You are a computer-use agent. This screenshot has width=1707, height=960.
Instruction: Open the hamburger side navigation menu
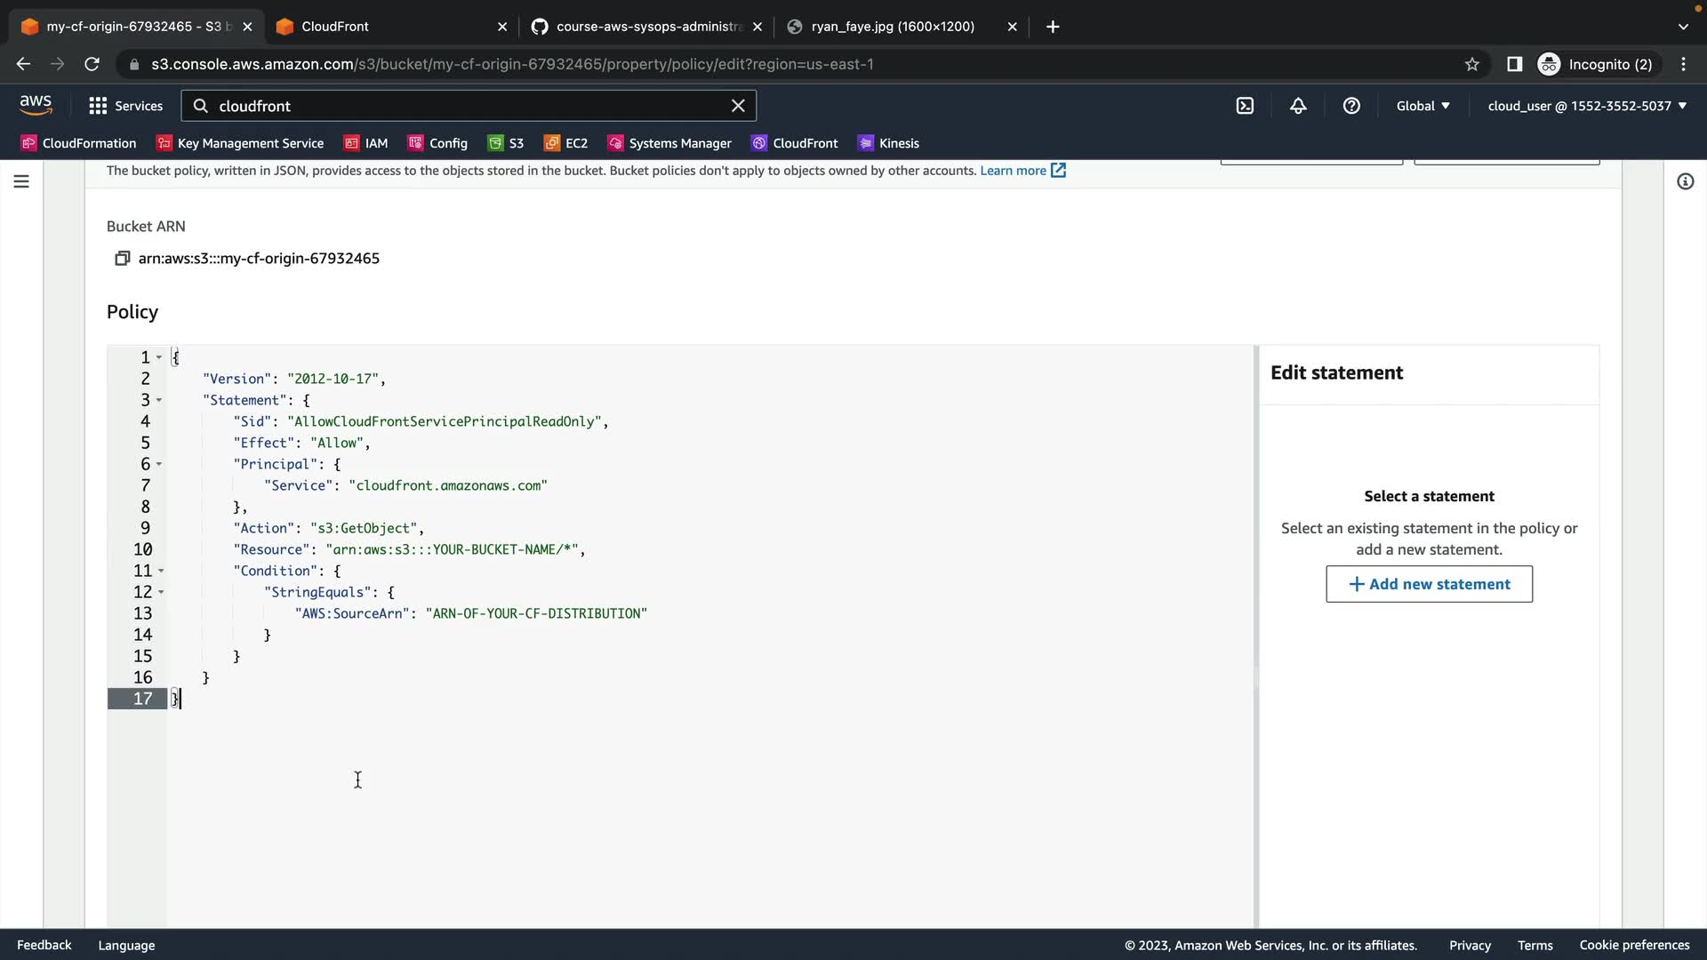click(21, 181)
